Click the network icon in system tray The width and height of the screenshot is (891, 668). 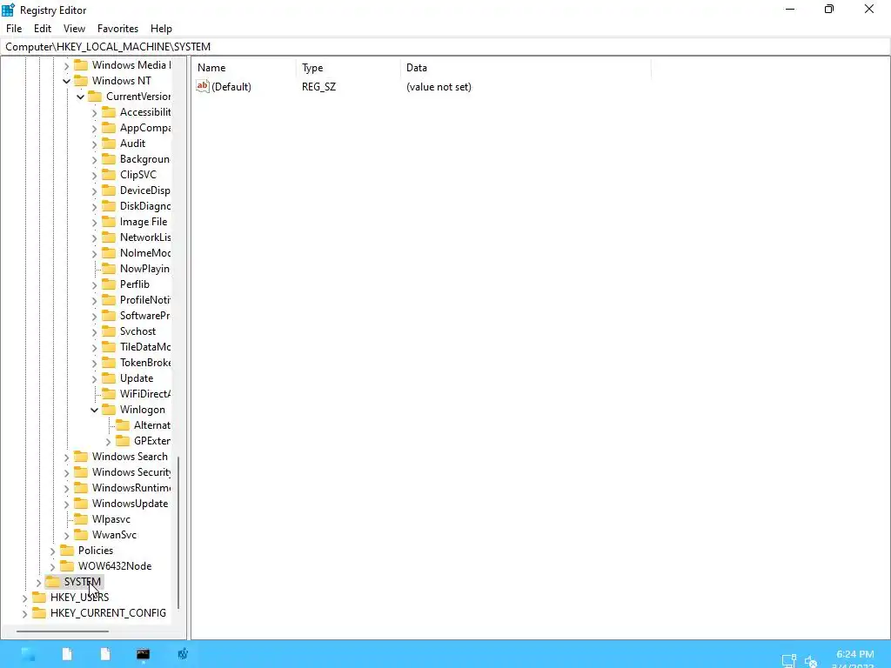click(x=789, y=660)
